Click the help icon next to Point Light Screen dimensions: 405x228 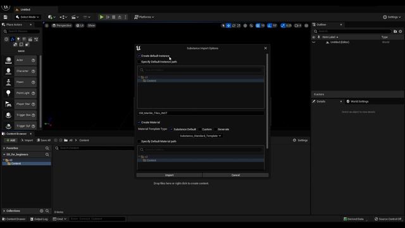tap(34, 93)
